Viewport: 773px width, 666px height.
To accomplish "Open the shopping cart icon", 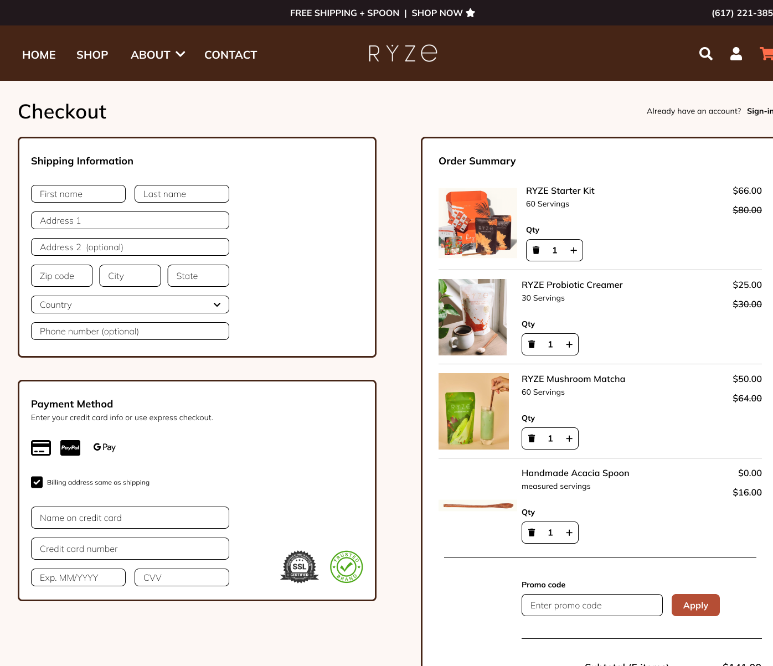I will [766, 54].
